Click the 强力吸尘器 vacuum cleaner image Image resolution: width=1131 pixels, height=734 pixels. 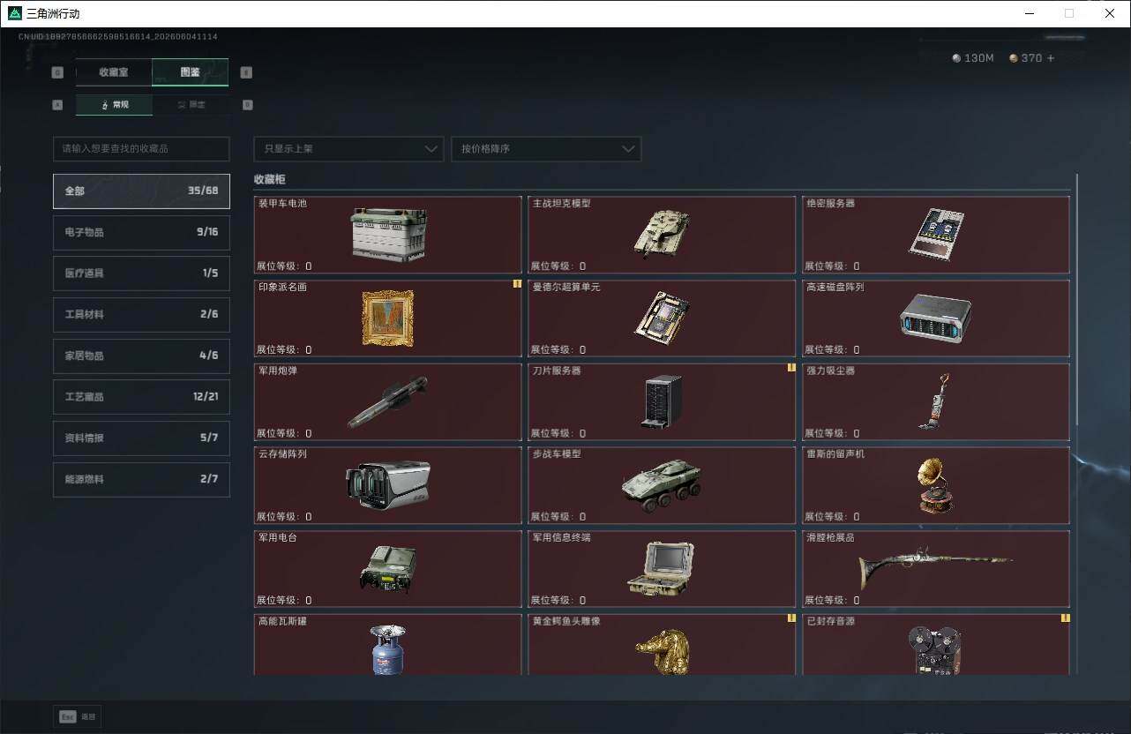pyautogui.click(x=936, y=401)
